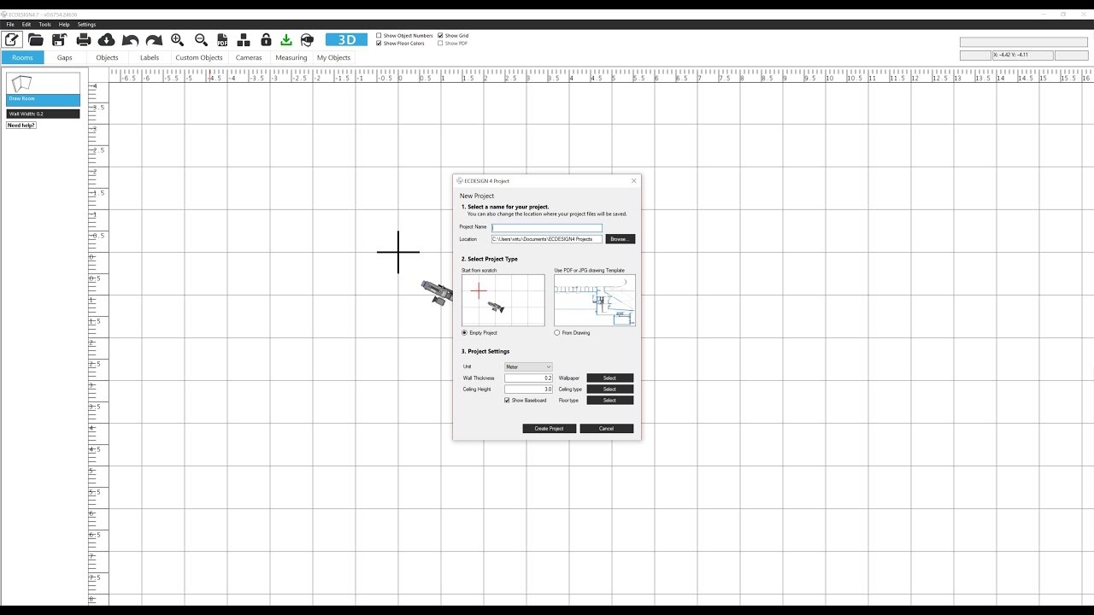Viewport: 1094px width, 615px height.
Task: Select the Draw Room tool
Action: [x=43, y=89]
